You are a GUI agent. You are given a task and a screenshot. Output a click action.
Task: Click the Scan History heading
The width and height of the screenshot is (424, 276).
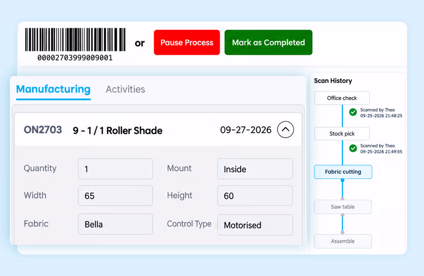point(333,81)
